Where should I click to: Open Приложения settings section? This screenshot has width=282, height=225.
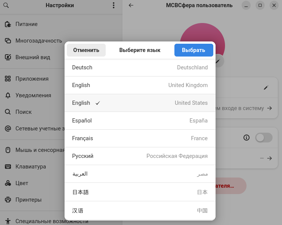point(61,79)
